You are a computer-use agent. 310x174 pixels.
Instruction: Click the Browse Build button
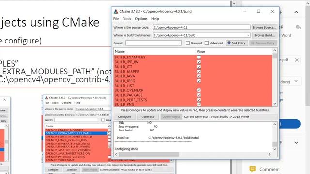coord(264,35)
